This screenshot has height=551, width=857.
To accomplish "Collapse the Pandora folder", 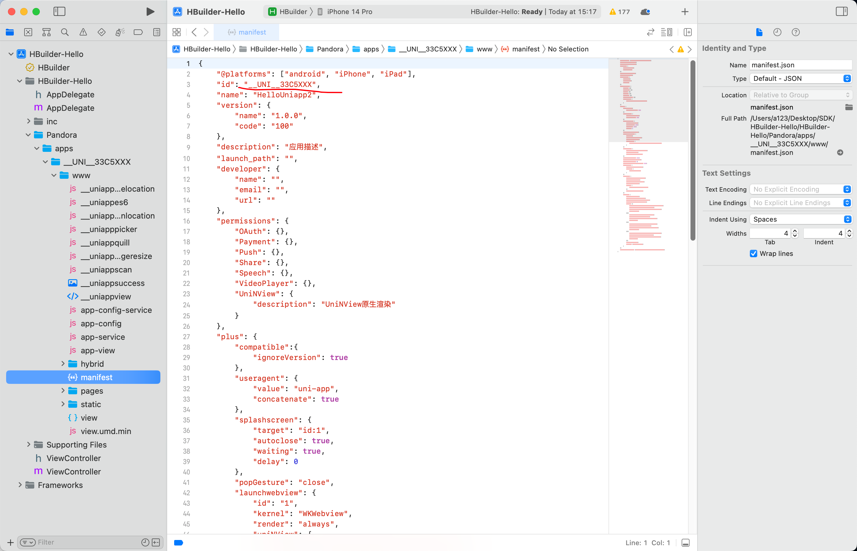I will pos(28,135).
